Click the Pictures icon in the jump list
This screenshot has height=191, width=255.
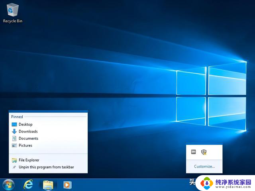click(x=14, y=145)
